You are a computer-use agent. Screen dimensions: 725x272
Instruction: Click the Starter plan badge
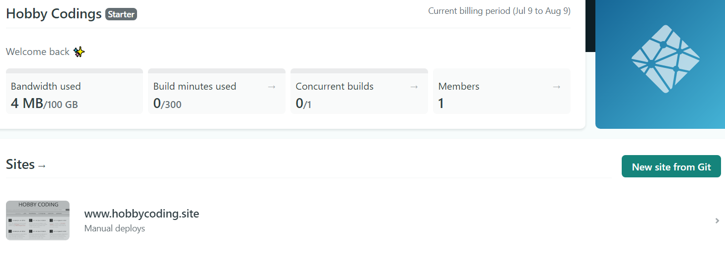121,14
